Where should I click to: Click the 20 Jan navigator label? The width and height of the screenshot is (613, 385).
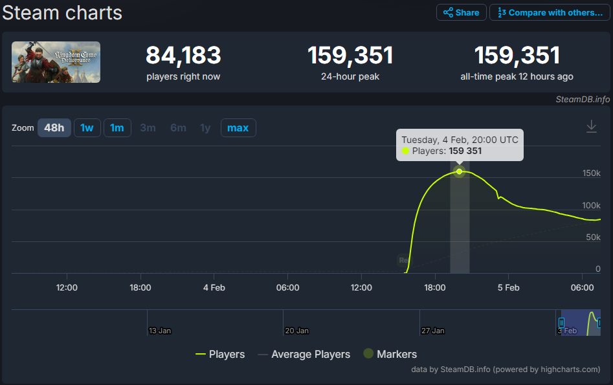(x=296, y=331)
